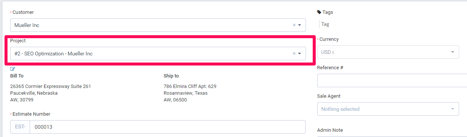Expand the Customer dropdown arrow
This screenshot has width=467, height=137.
coord(300,25)
